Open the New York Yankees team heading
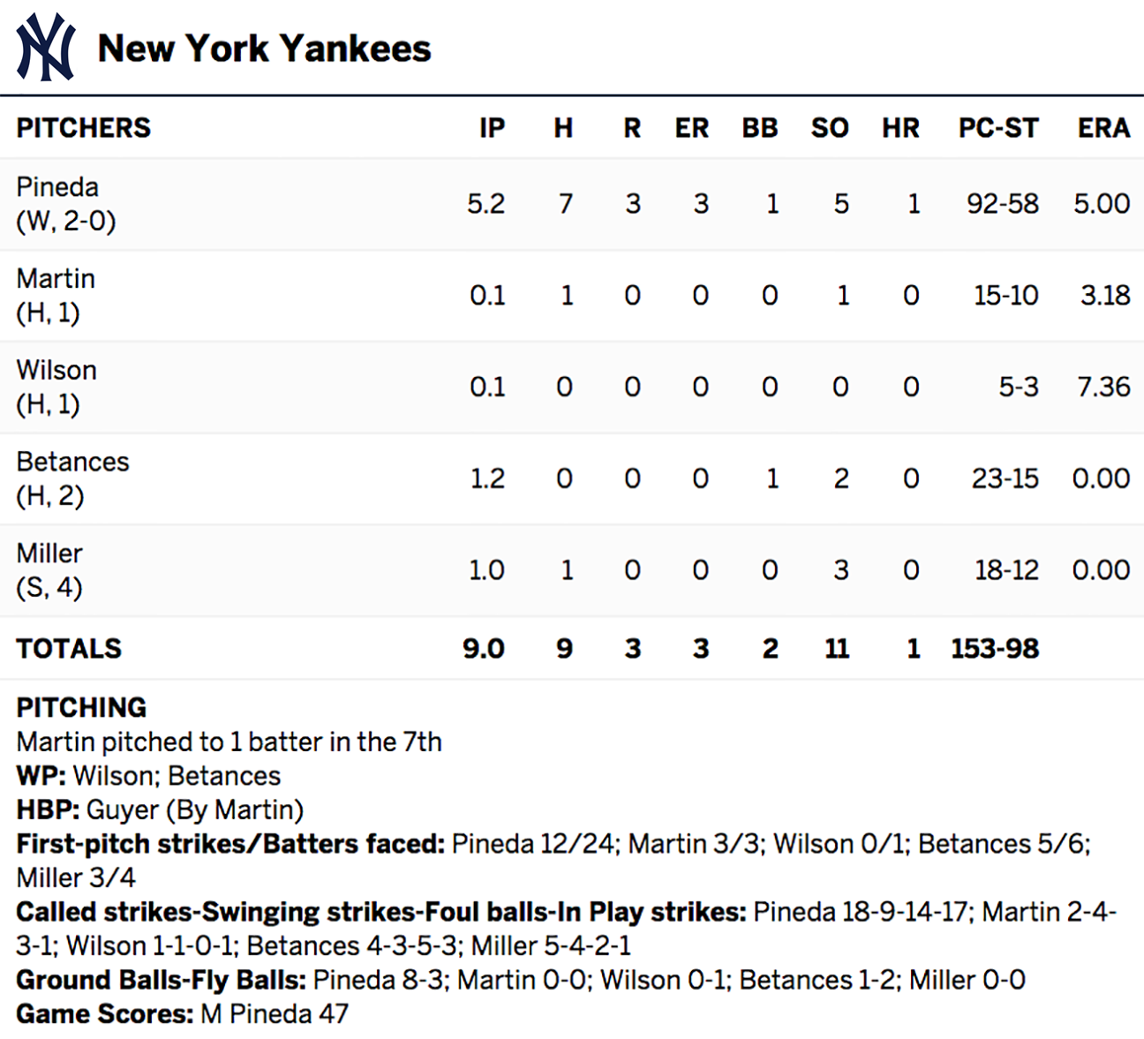This screenshot has height=1039, width=1144. [264, 49]
